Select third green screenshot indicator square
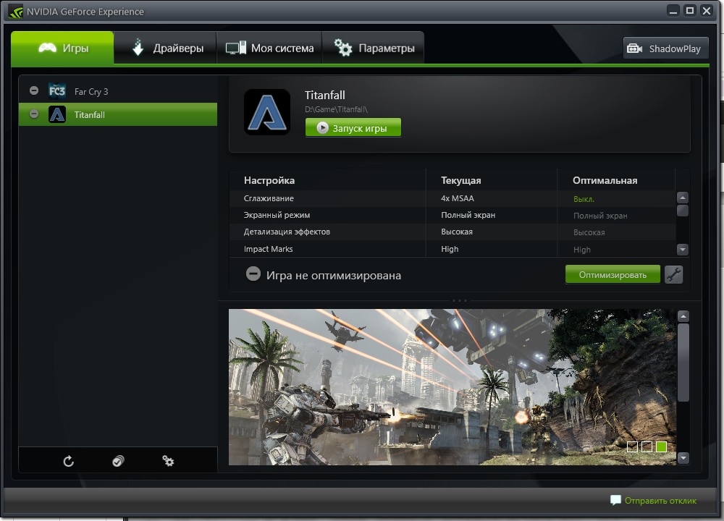The width and height of the screenshot is (724, 521). (661, 446)
